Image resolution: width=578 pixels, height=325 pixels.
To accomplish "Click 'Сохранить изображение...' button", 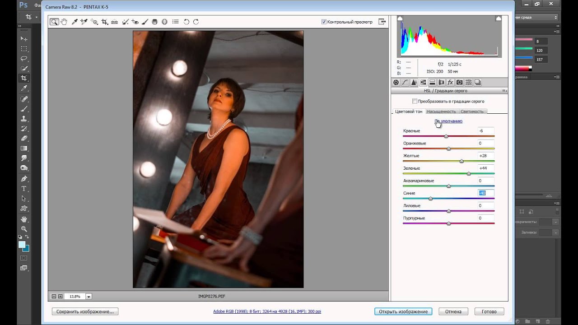I will click(85, 311).
